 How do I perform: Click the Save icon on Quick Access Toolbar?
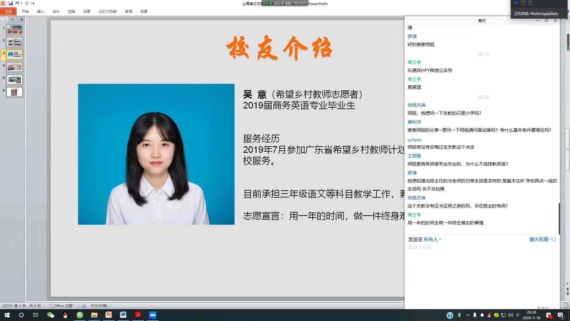11,3
